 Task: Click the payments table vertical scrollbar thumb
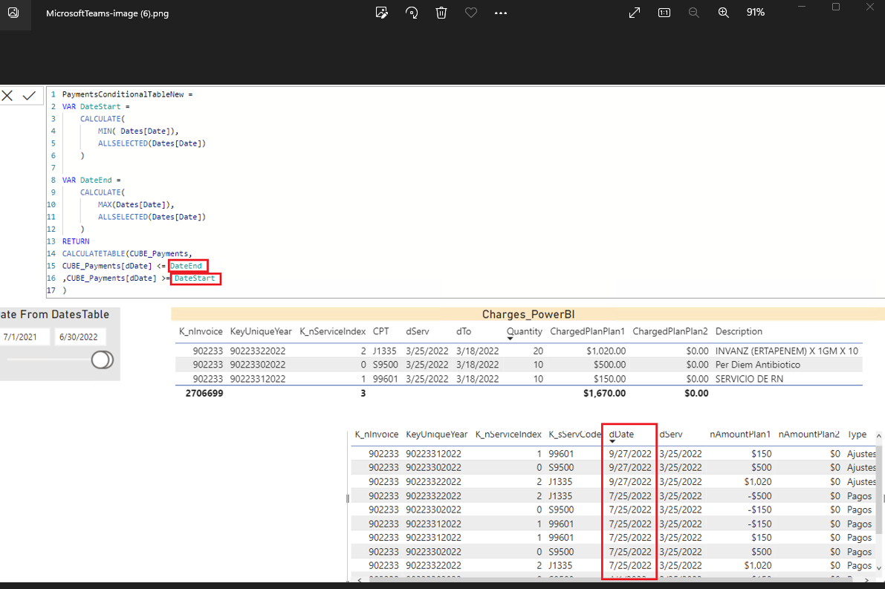click(879, 488)
